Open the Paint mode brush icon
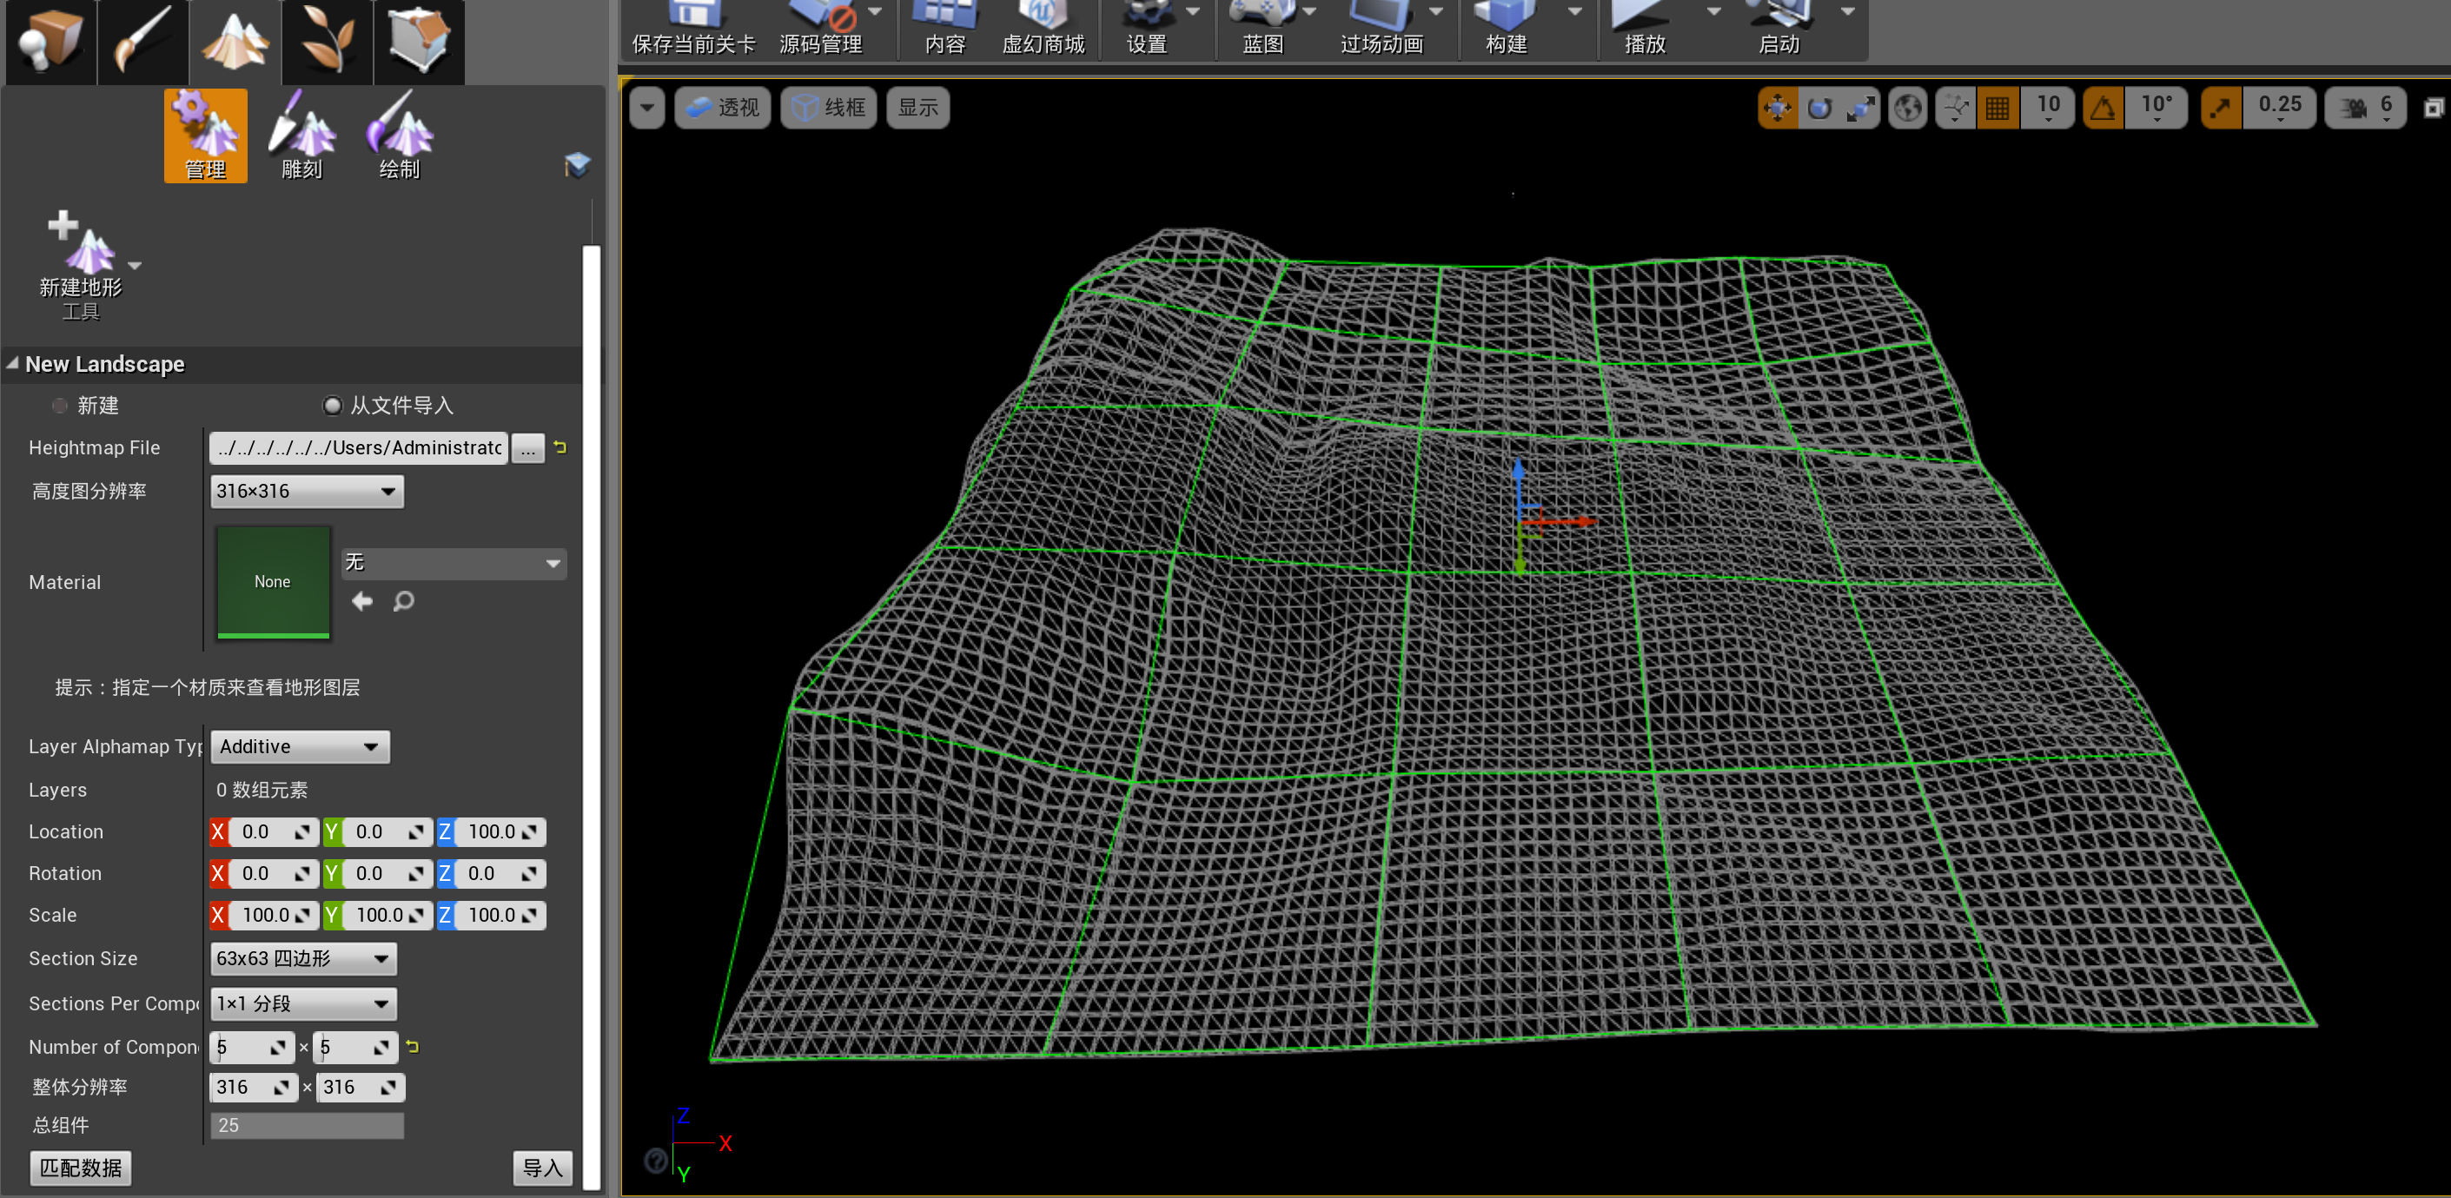2451x1198 pixels. pyautogui.click(x=142, y=40)
